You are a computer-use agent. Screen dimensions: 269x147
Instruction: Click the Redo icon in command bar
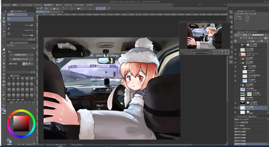point(67,8)
